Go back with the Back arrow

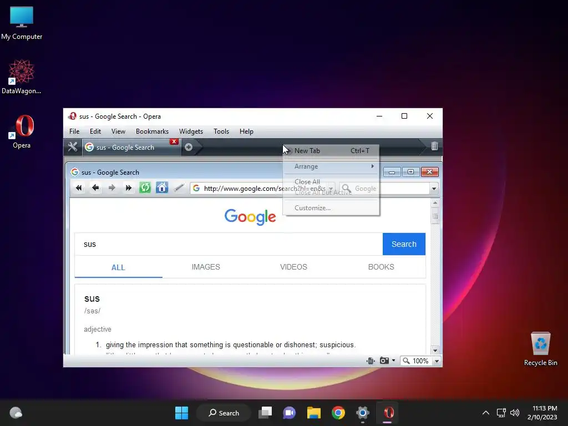click(95, 187)
